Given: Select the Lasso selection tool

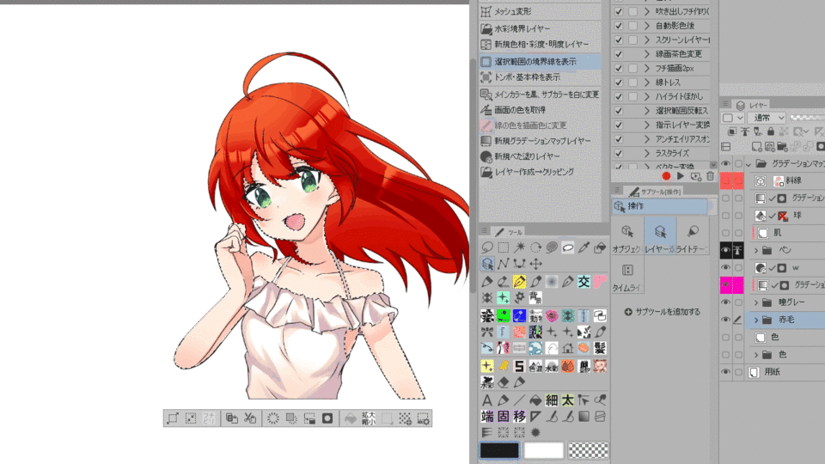Looking at the screenshot, I should click(x=487, y=247).
